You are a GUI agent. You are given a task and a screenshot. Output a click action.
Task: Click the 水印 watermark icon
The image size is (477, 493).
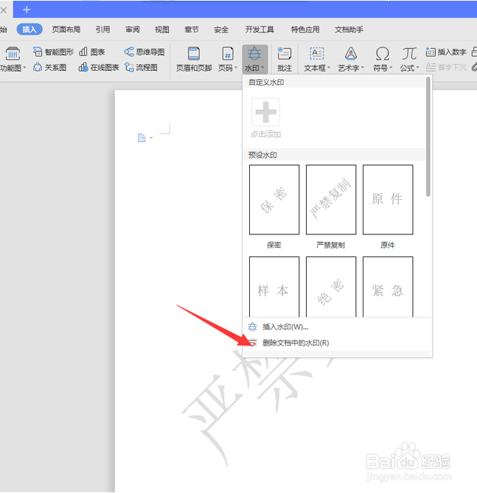point(254,54)
